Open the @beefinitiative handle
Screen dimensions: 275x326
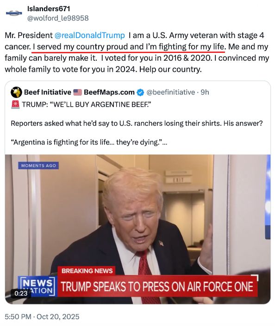pyautogui.click(x=171, y=92)
